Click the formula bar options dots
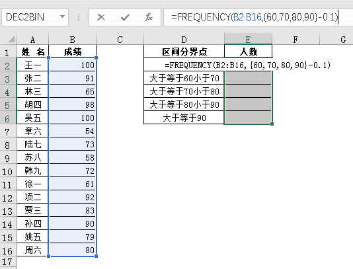 pos(79,17)
